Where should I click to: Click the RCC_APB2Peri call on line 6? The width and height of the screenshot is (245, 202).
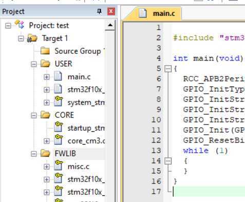point(214,79)
